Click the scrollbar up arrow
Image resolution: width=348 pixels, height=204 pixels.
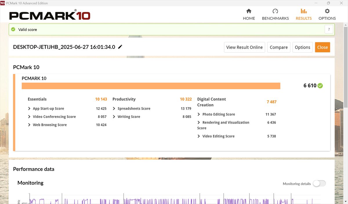click(x=345, y=25)
